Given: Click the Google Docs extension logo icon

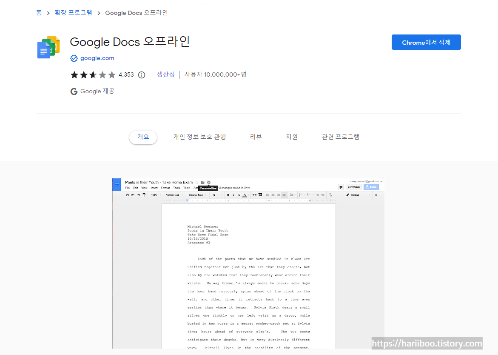Looking at the screenshot, I should coord(48,47).
